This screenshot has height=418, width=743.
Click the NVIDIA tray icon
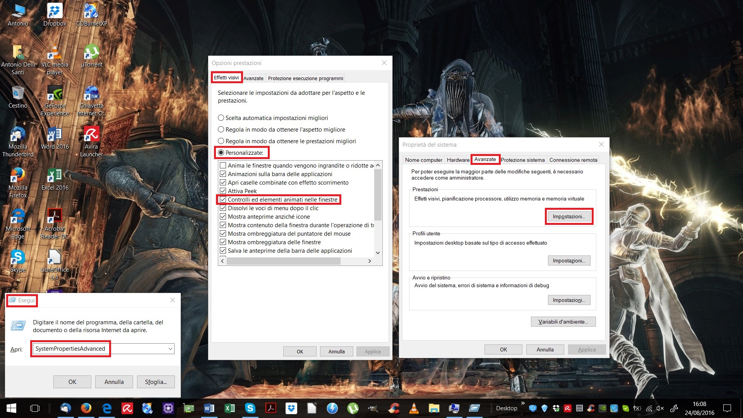[603, 408]
